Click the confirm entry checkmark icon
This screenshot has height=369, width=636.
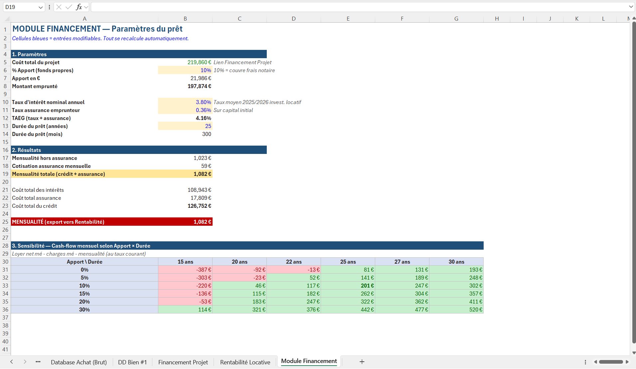69,7
